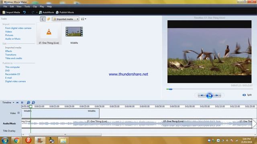Open the Edit menu
The image size is (257, 144).
tap(12, 6)
